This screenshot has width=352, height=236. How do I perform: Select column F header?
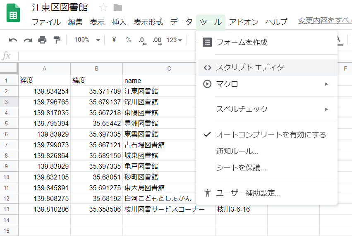tap(345, 69)
